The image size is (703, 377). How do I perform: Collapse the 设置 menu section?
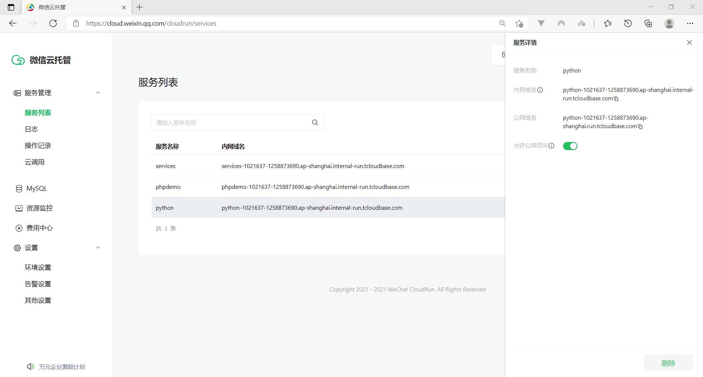[x=98, y=248]
